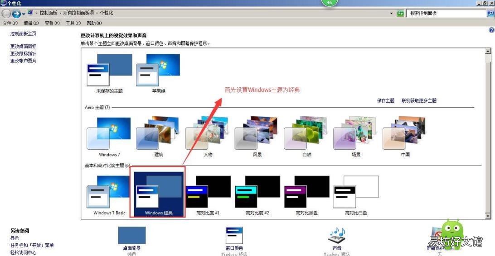This screenshot has width=495, height=256.
Task: Click the search magnifier icon
Action: (490, 13)
